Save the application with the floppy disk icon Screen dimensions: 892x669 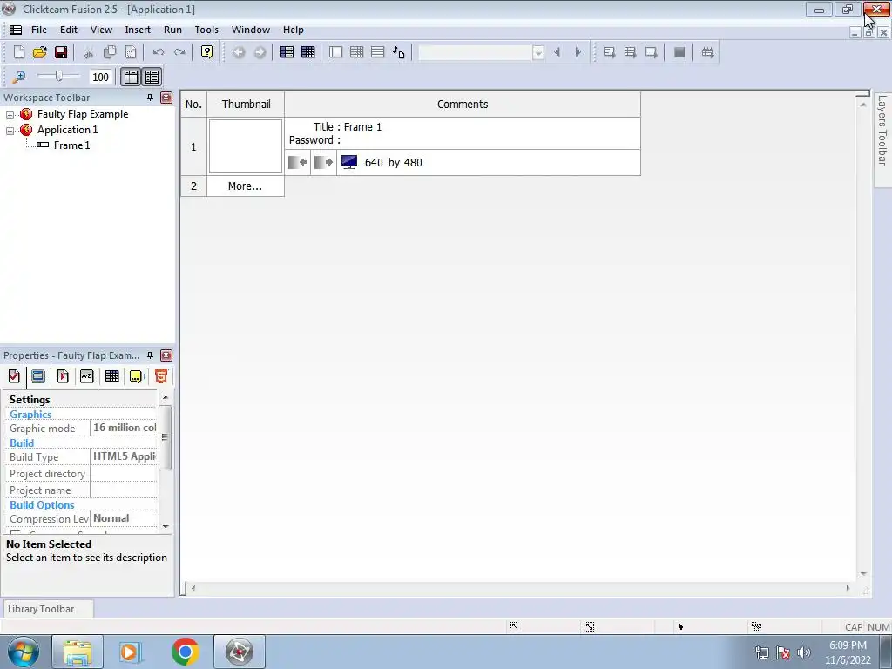(61, 52)
